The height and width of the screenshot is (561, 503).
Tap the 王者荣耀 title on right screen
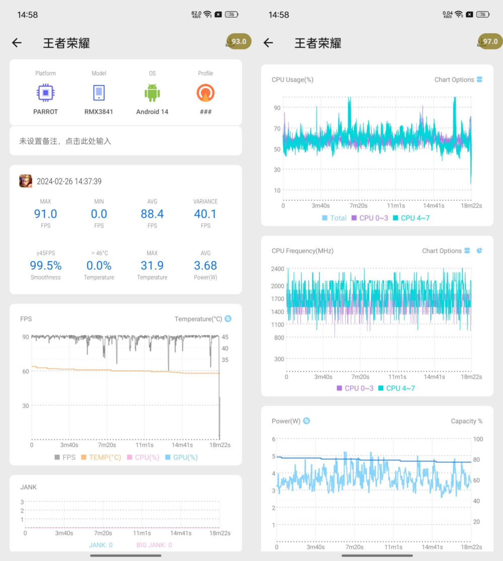[318, 43]
